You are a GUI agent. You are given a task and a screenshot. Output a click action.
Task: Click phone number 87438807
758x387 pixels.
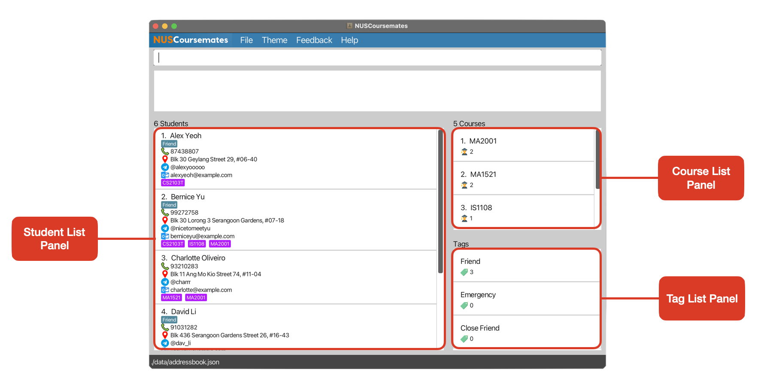[185, 151]
